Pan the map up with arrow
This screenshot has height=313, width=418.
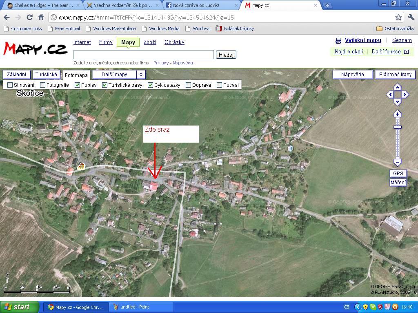(398, 87)
